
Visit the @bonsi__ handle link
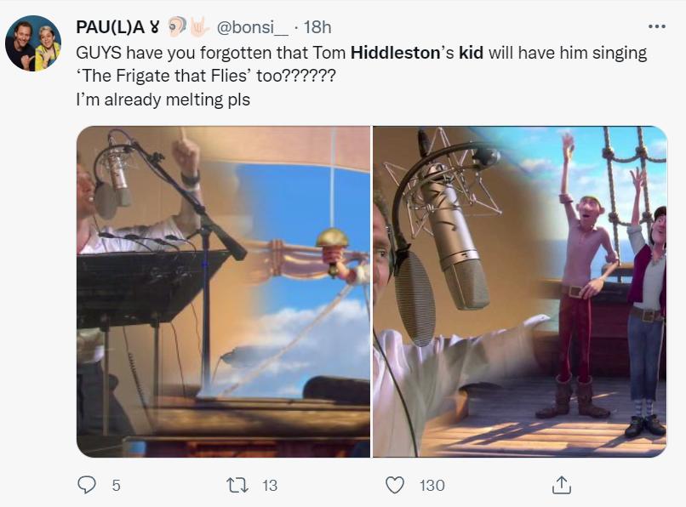click(x=253, y=27)
